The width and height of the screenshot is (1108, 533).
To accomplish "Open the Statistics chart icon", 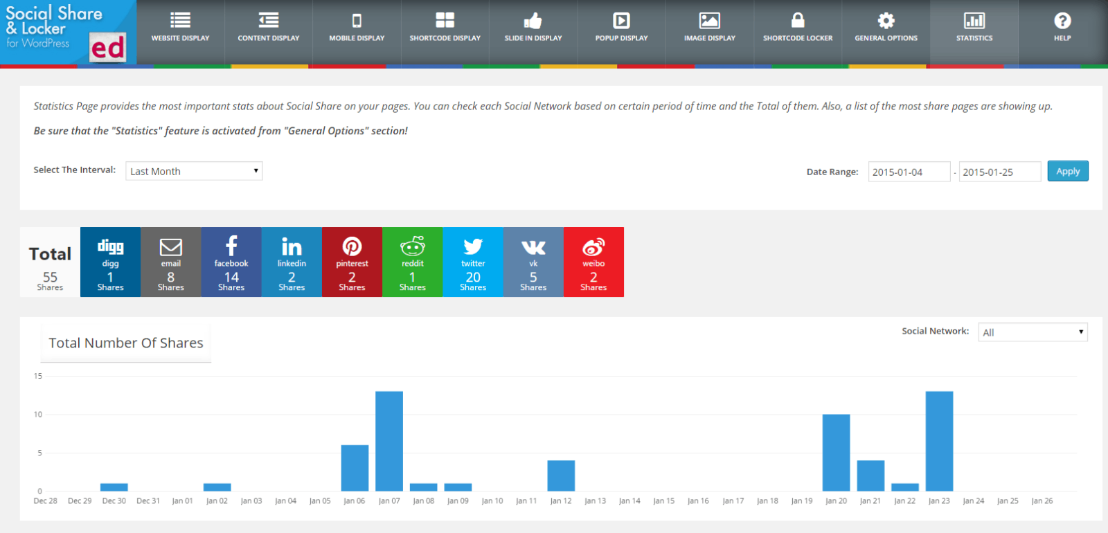I will (974, 21).
